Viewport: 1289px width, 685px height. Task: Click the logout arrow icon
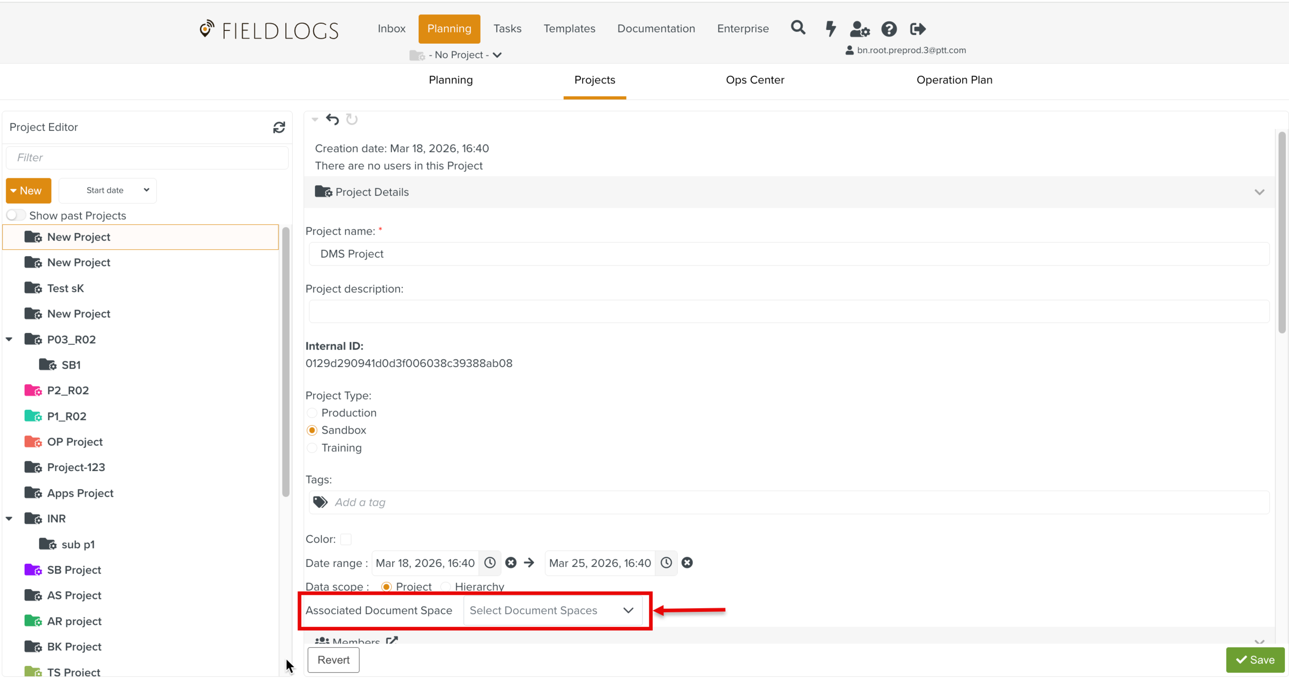[918, 29]
